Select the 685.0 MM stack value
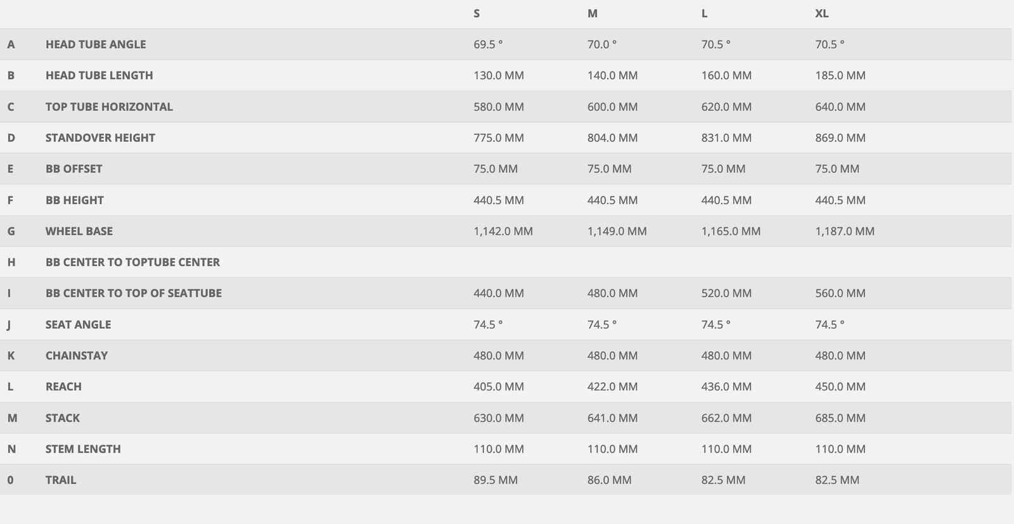The image size is (1014, 524). click(840, 418)
